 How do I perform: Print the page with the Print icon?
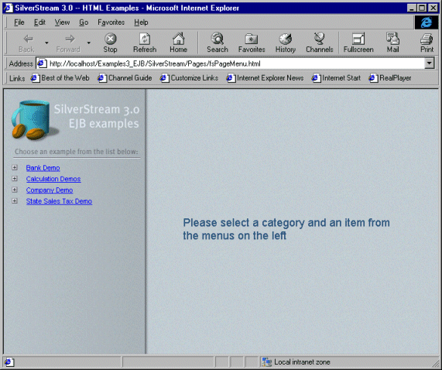(427, 39)
